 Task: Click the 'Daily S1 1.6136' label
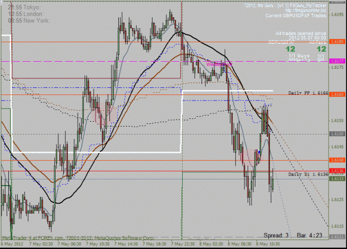point(308,175)
